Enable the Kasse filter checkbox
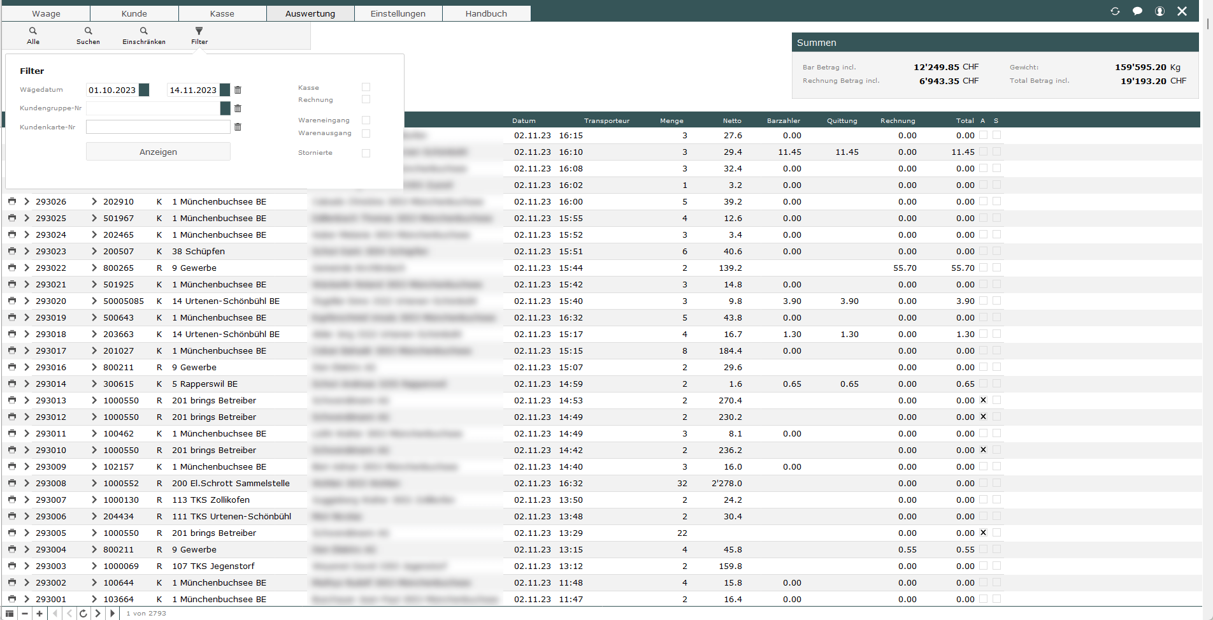This screenshot has height=620, width=1213. click(366, 87)
